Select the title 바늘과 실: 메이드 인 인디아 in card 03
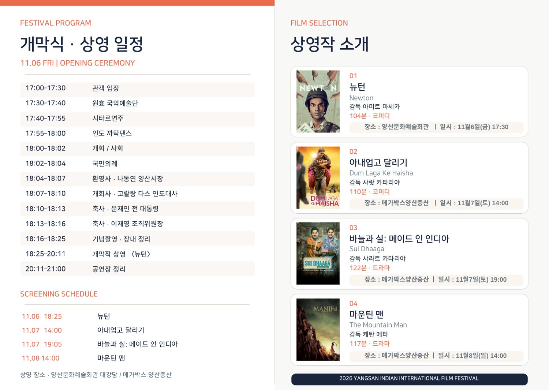549x390 pixels. tap(399, 239)
